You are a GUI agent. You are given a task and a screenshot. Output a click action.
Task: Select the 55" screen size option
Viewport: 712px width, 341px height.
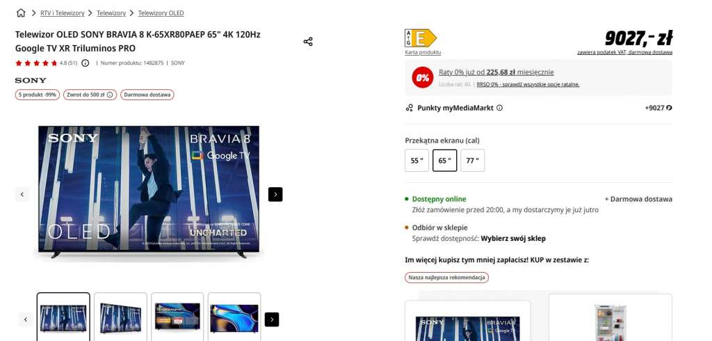coord(417,161)
